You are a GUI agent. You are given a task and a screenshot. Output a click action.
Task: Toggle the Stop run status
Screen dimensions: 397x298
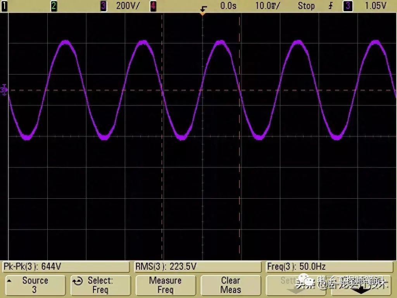click(306, 6)
